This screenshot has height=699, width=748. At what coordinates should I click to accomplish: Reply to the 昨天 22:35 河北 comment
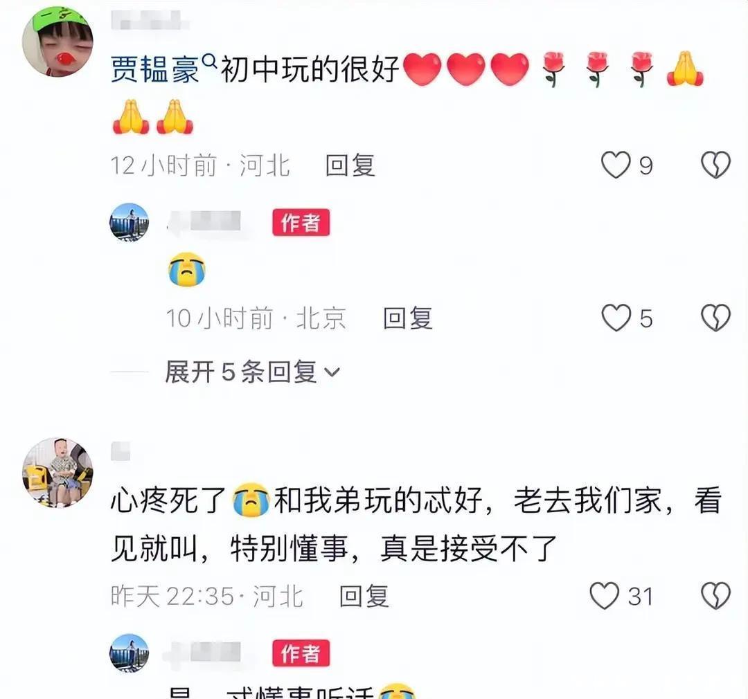364,597
